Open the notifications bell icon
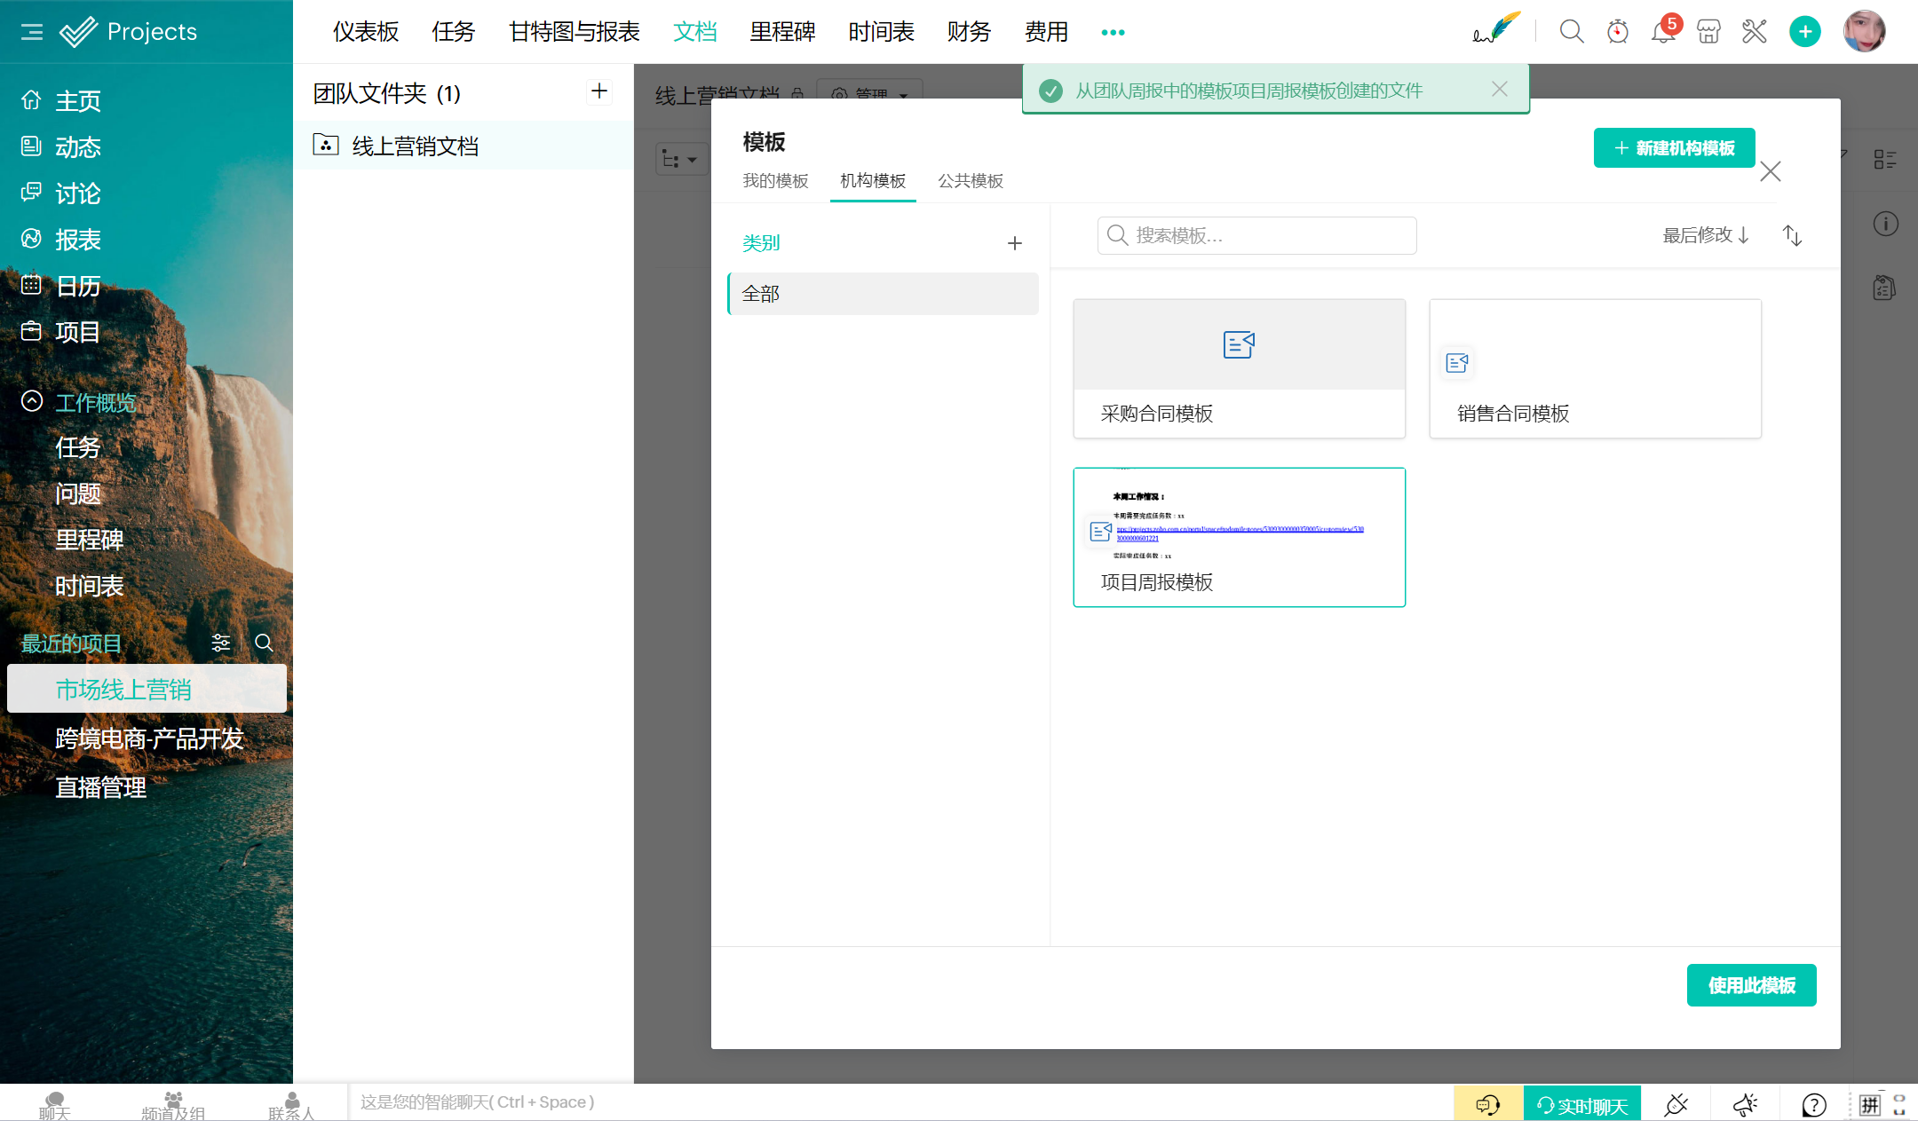 coord(1662,32)
